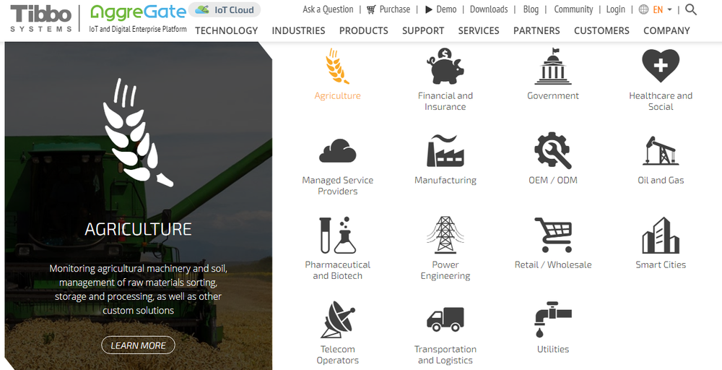Select the Transportation truck icon
Screen dimensions: 722x370
445,319
